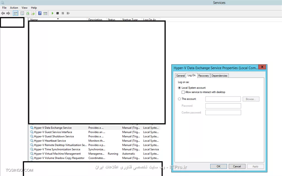The height and width of the screenshot is (176, 282).
Task: Click the Password input field
Action: point(223,106)
